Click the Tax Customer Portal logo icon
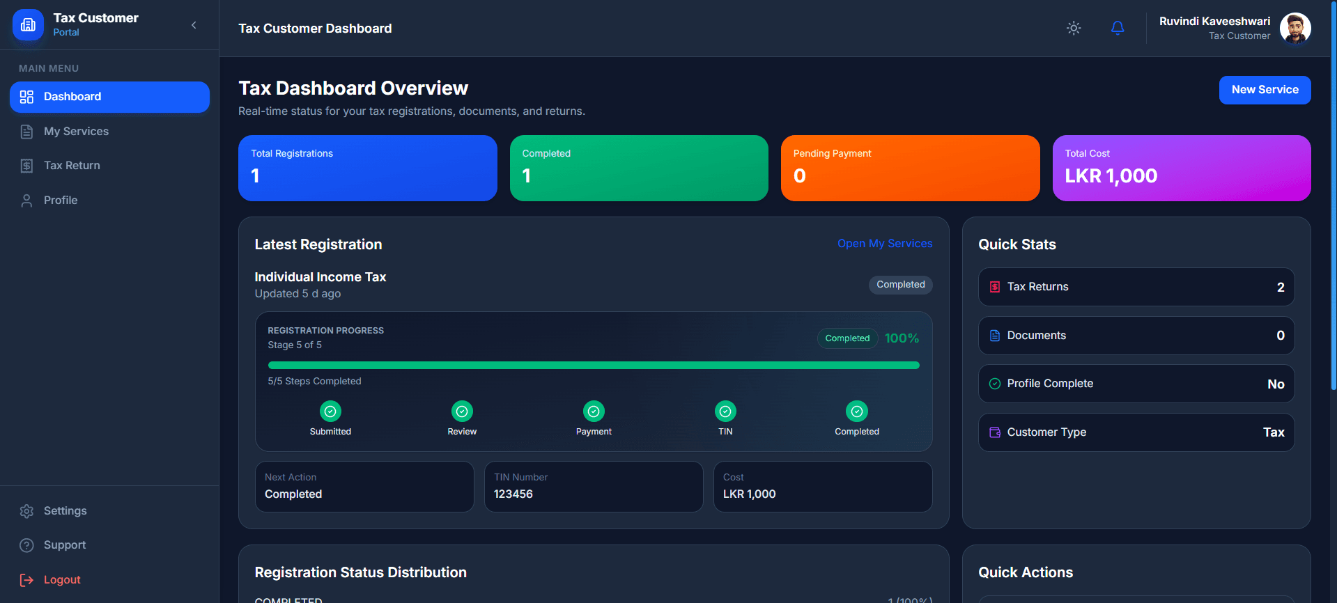Screen dimensions: 1337x603 coord(28,25)
